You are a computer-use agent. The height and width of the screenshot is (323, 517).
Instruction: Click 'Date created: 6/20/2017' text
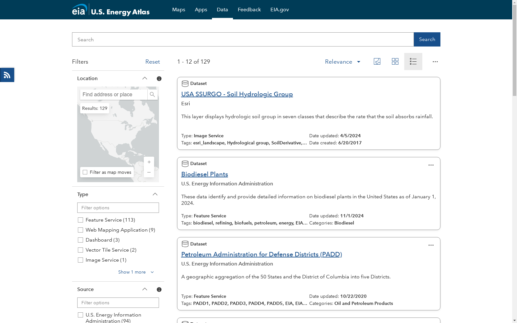(335, 143)
